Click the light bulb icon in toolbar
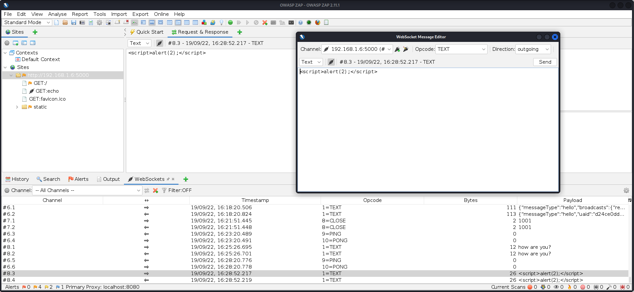 pyautogui.click(x=221, y=22)
